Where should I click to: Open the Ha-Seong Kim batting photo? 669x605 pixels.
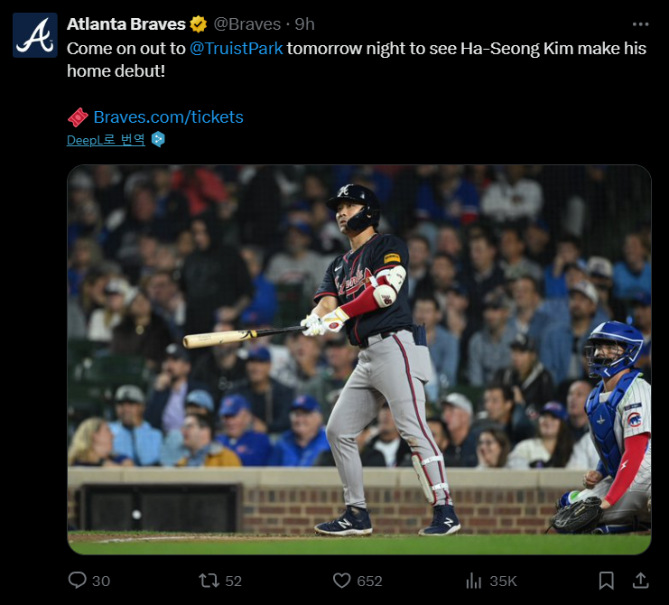pyautogui.click(x=359, y=359)
